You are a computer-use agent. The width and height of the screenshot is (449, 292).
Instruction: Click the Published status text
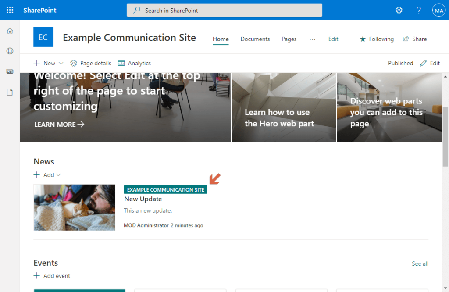[400, 63]
